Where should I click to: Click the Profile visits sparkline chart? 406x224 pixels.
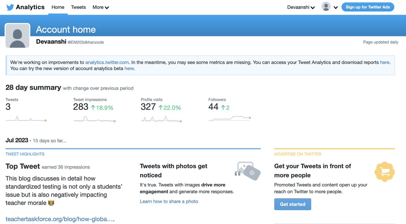pyautogui.click(x=161, y=119)
